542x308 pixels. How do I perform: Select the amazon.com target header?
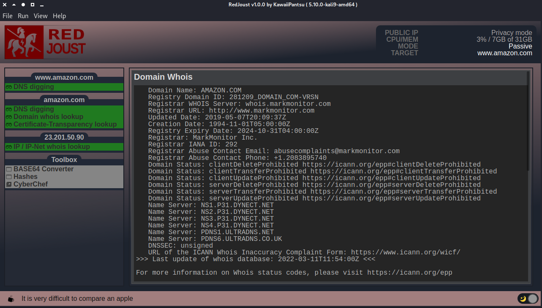click(64, 100)
